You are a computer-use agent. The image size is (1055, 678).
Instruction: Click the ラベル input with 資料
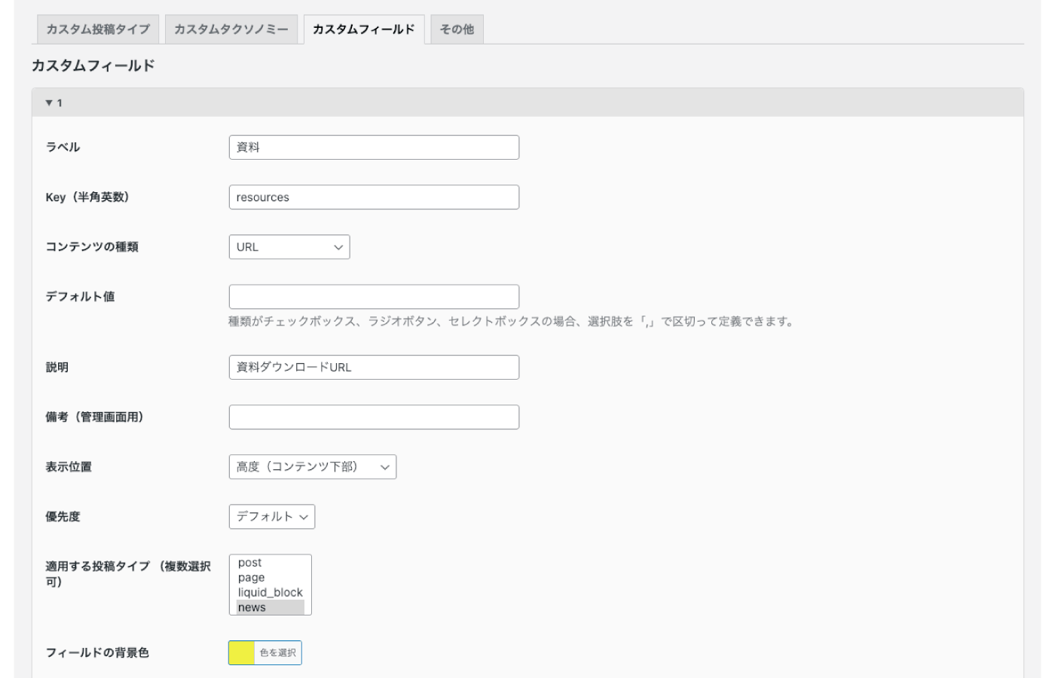coord(374,148)
